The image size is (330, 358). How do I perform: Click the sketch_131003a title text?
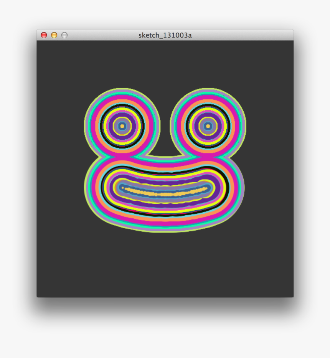(x=165, y=35)
